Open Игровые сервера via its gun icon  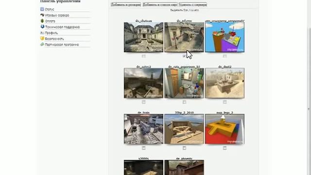click(x=42, y=15)
